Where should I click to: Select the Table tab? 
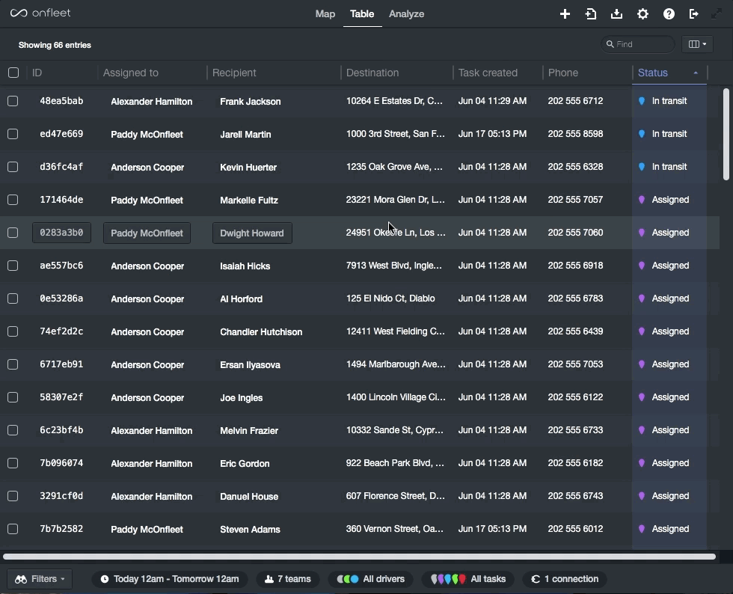click(362, 14)
